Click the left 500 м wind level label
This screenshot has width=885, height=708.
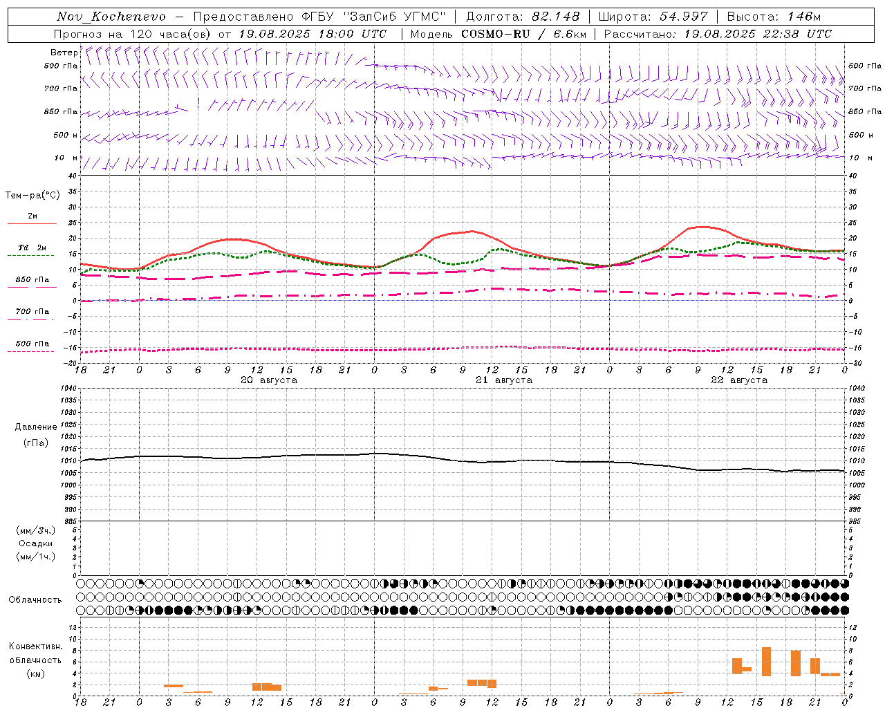click(66, 135)
